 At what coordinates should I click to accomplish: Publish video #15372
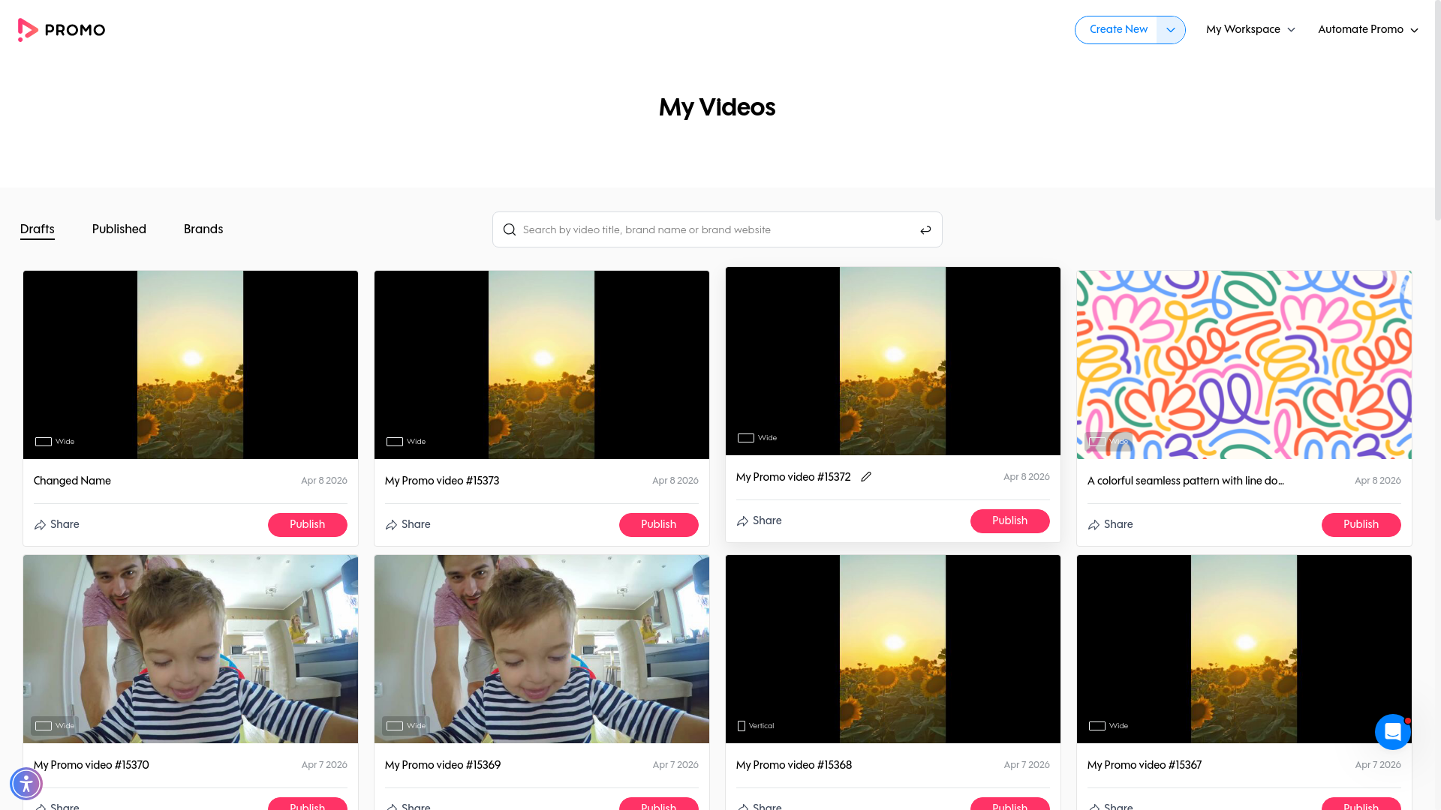click(1010, 520)
